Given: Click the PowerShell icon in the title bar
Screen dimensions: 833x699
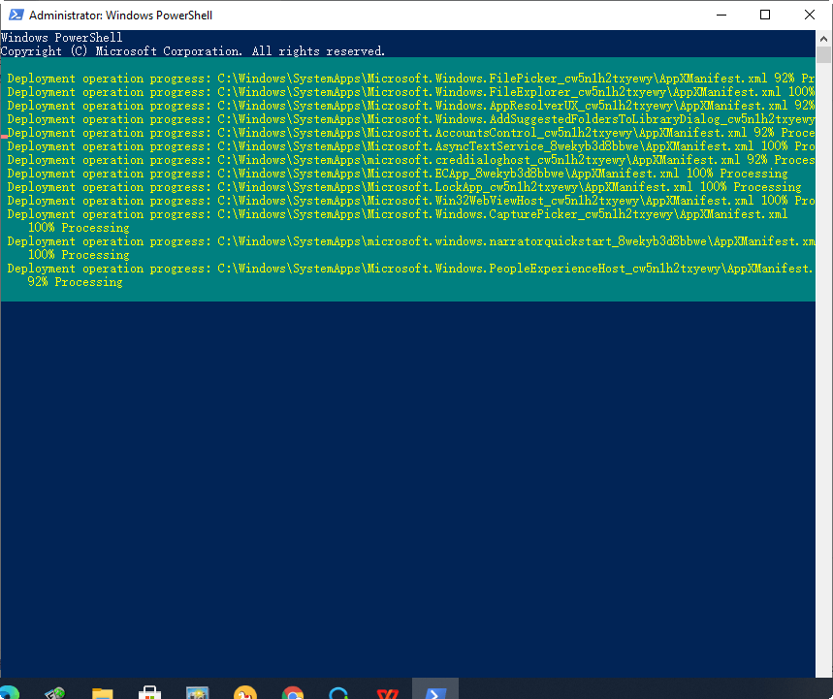Looking at the screenshot, I should point(14,16).
